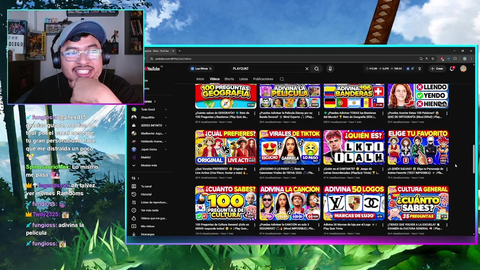
Task: Open Todo Good channel subscription
Action: (148, 109)
